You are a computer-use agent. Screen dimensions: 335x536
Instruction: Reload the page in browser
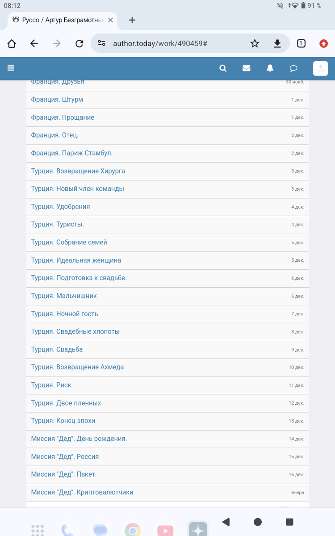tap(80, 43)
